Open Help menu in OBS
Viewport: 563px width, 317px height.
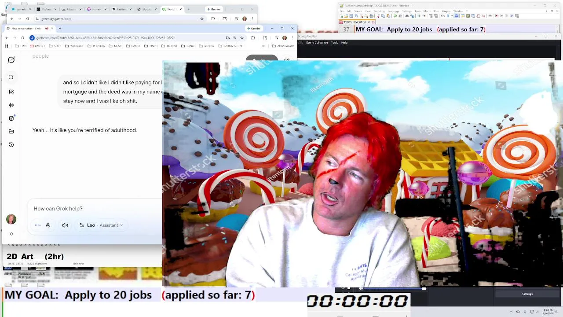click(344, 43)
